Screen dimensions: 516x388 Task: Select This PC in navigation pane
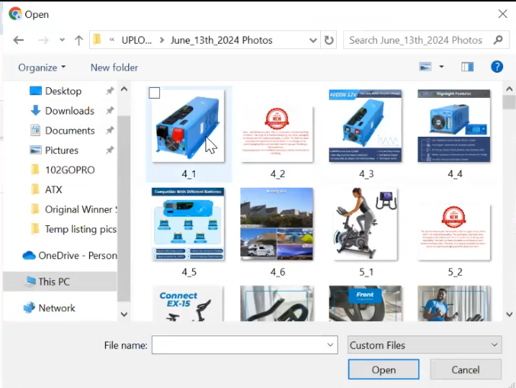tap(54, 281)
